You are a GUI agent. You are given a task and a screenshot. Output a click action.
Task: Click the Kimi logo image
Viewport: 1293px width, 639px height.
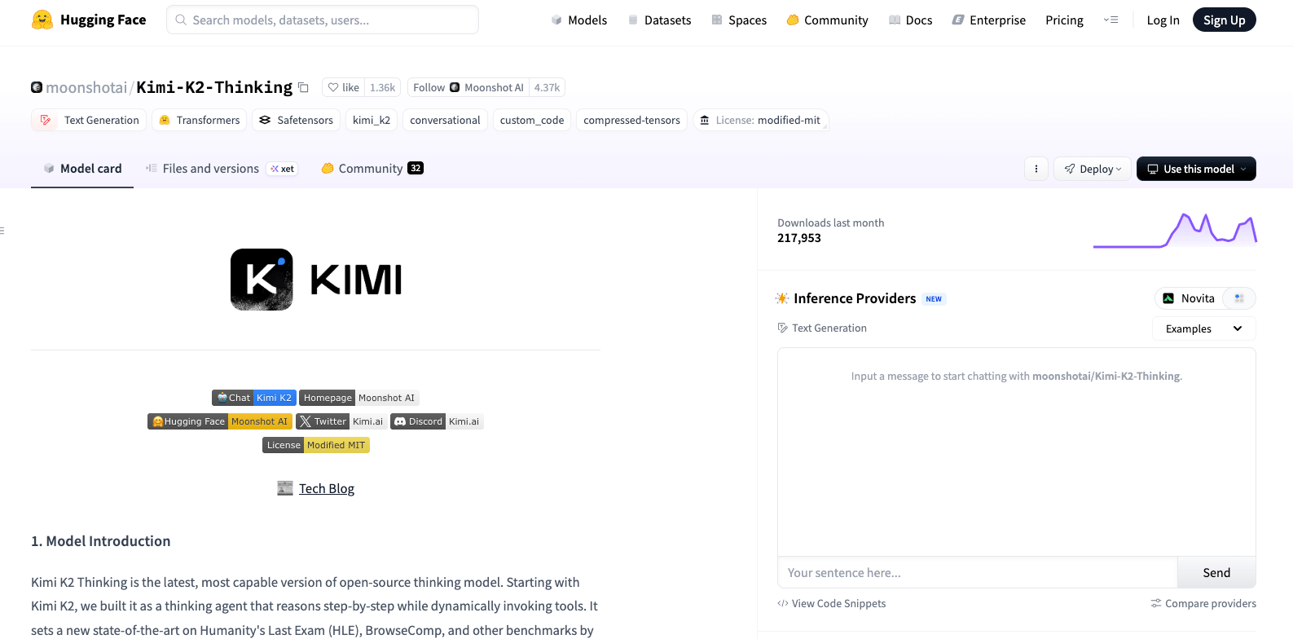315,280
